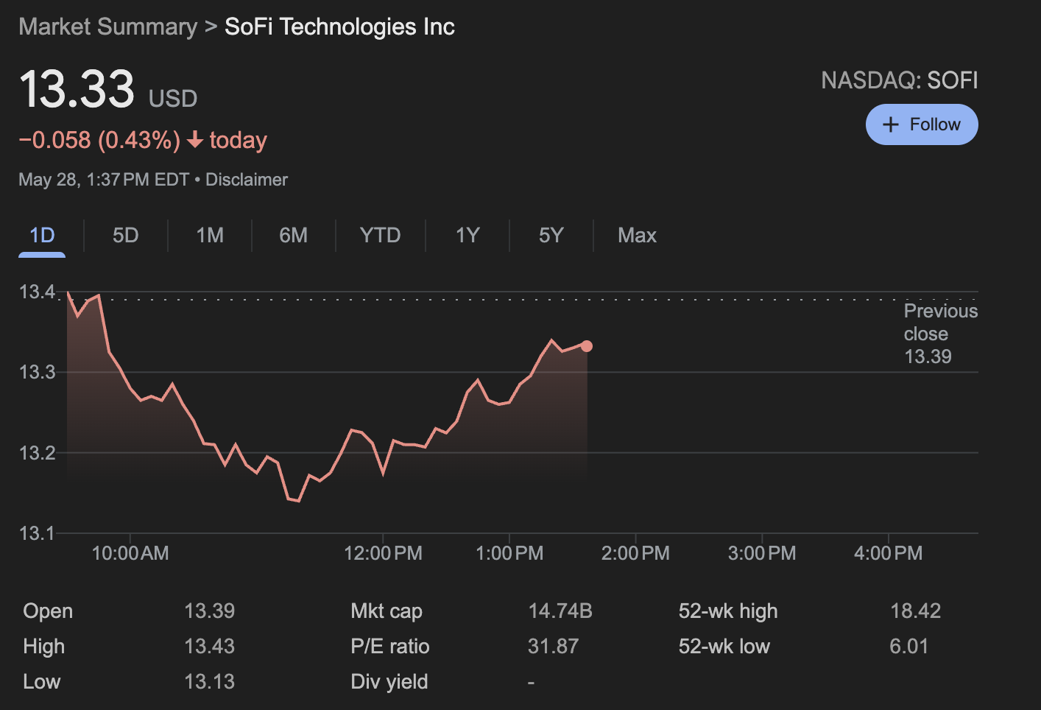Click the 52-wk low value 6.01
The image size is (1041, 710).
click(908, 646)
